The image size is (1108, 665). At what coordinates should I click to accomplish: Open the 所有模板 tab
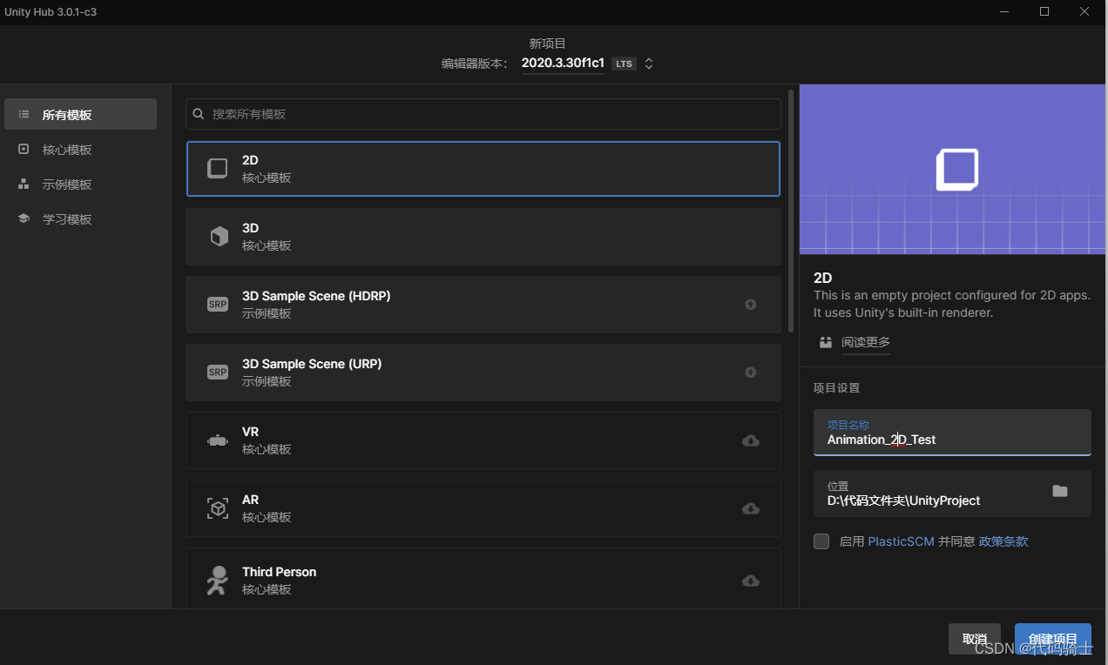pos(80,114)
